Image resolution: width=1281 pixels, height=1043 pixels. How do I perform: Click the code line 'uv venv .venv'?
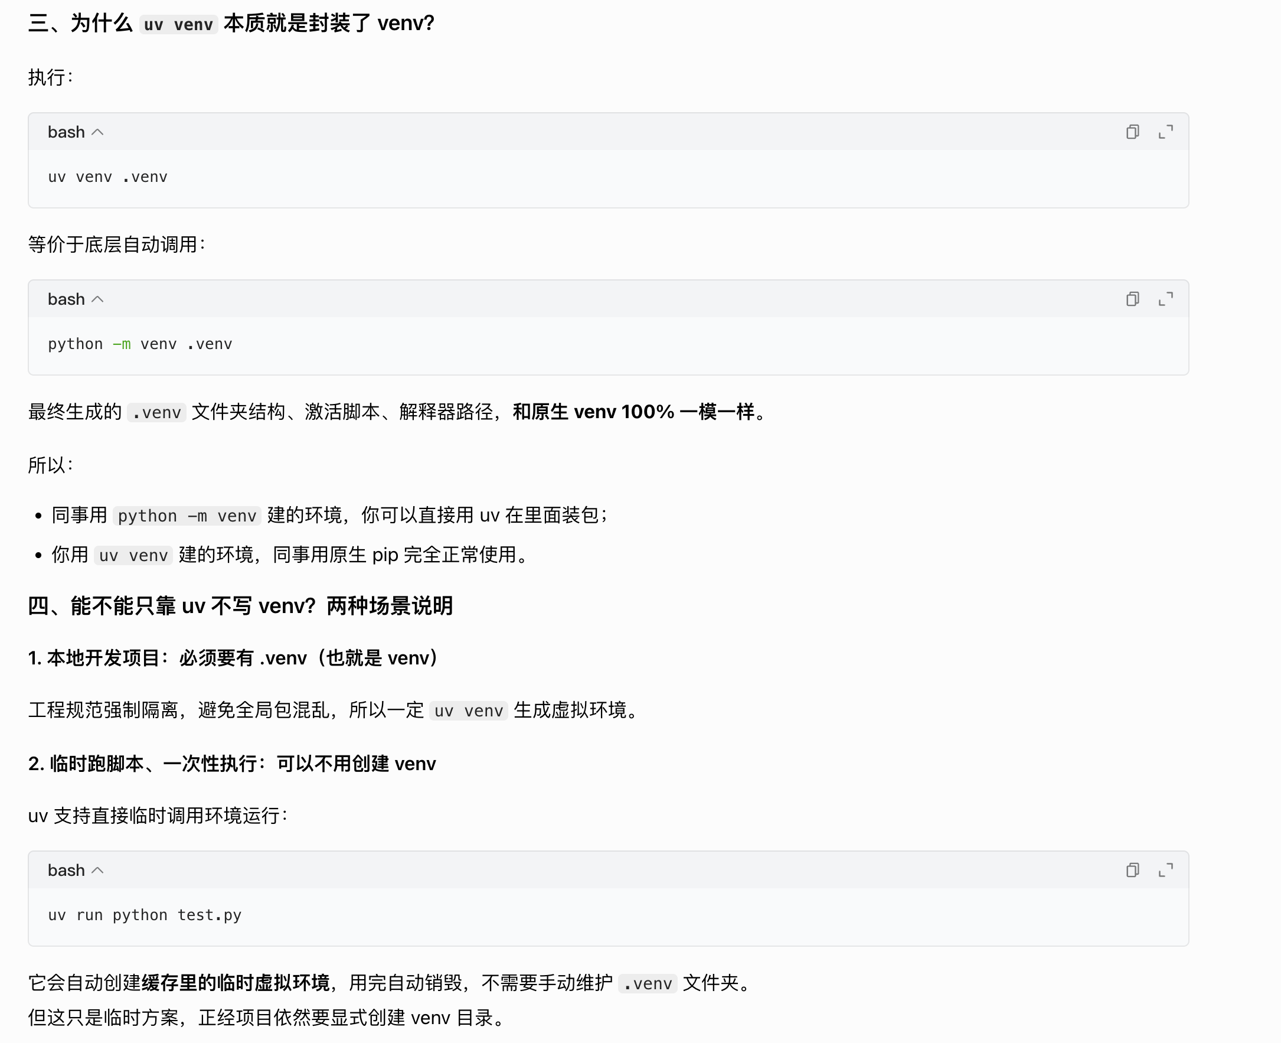107,177
